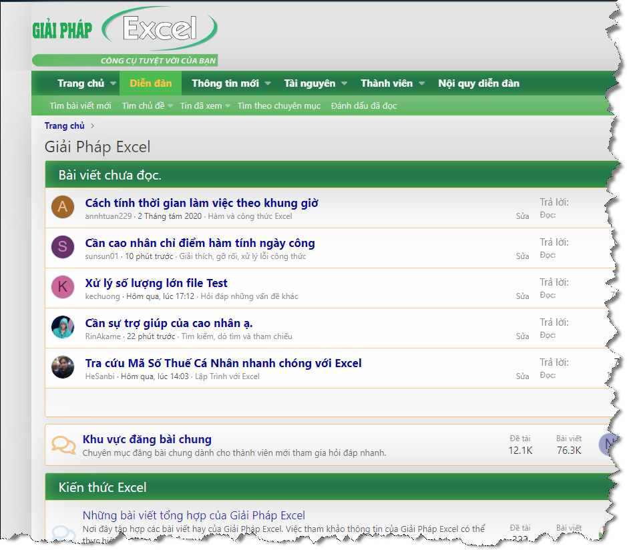Image resolution: width=627 pixels, height=550 pixels.
Task: Expand the Tài nguyên dropdown arrow
Action: coord(345,83)
